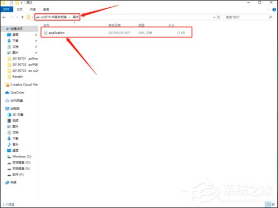
Task: Select 此电脑 in the navigation pane
Action: [15, 108]
